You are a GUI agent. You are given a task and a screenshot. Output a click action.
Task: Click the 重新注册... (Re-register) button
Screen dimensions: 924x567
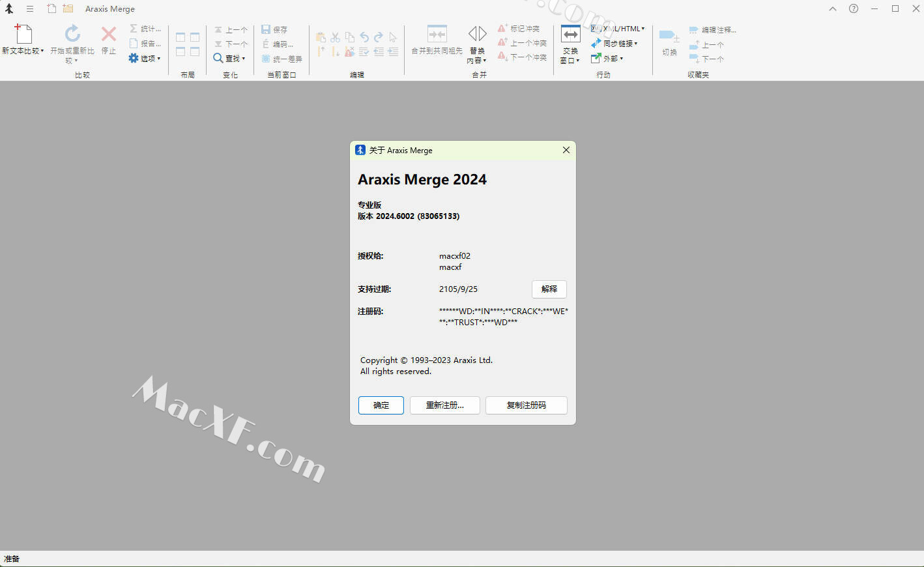click(445, 405)
